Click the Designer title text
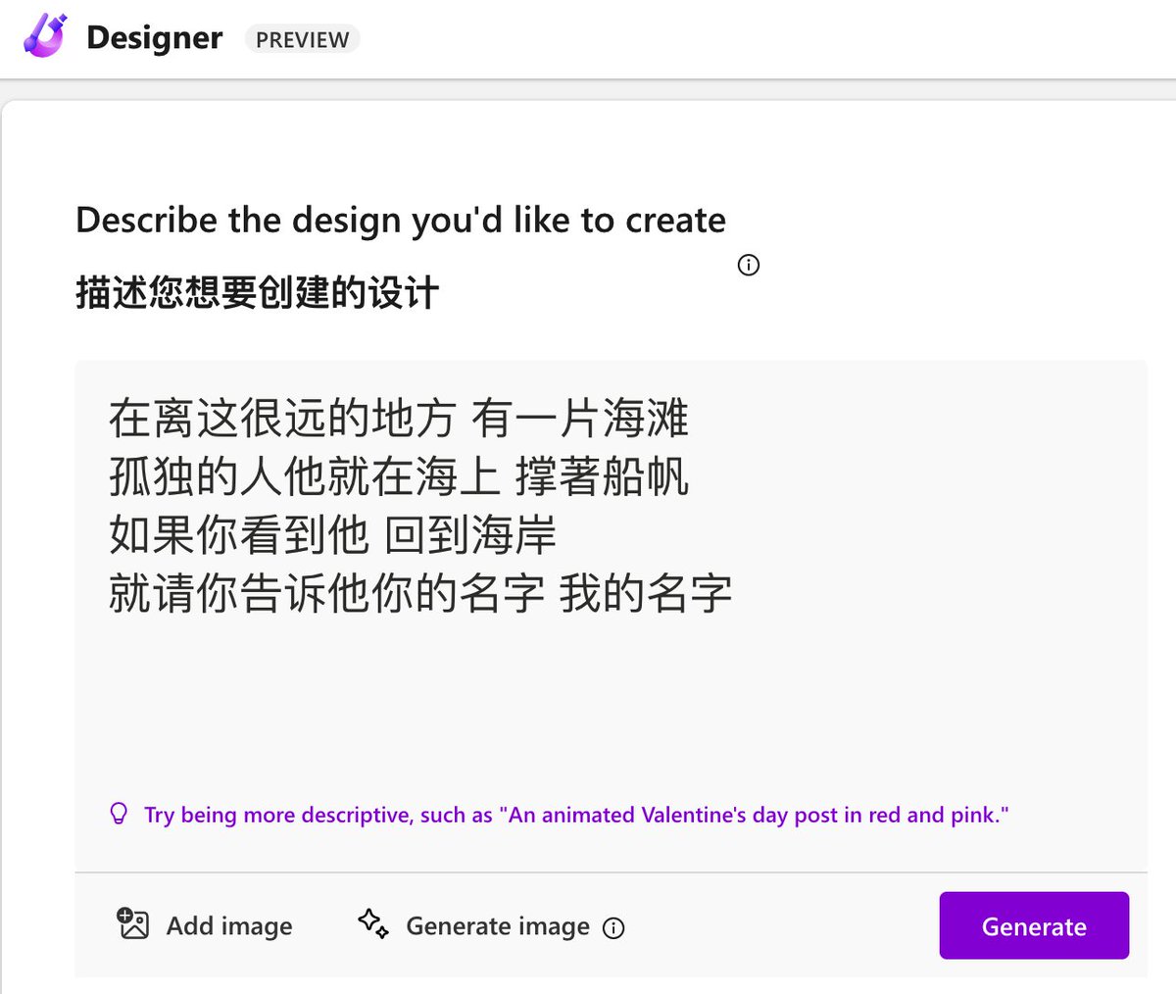Image resolution: width=1176 pixels, height=994 pixels. pos(154,37)
